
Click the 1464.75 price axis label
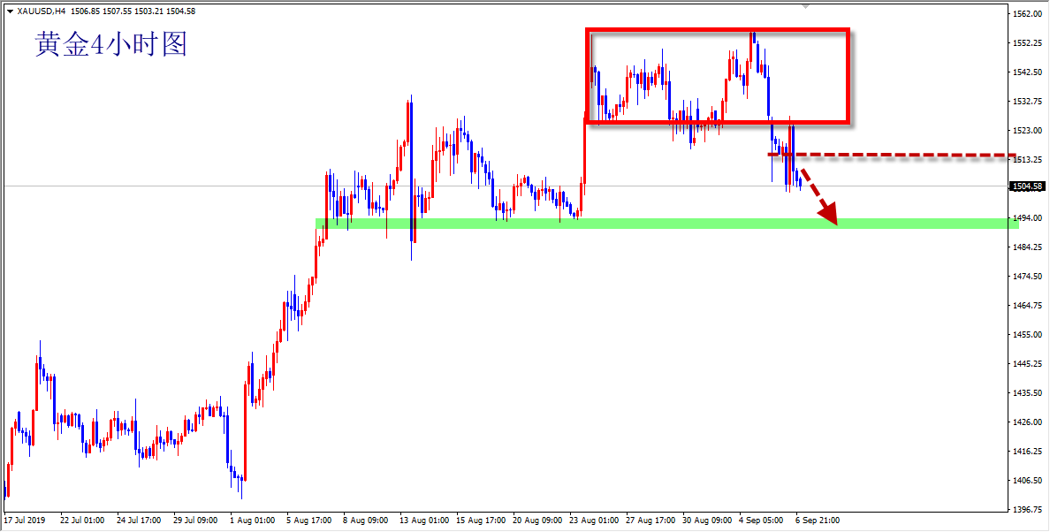(x=1026, y=305)
